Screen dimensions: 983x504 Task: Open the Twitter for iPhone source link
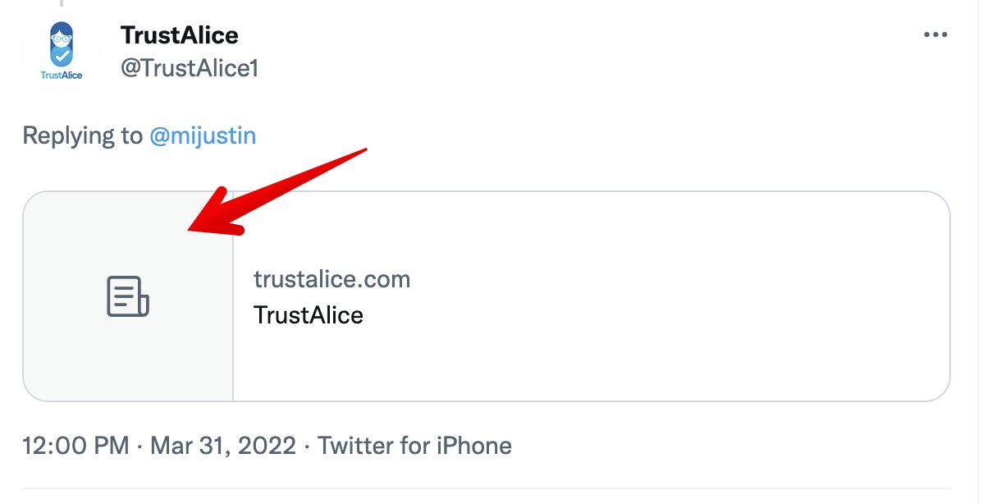tap(414, 446)
